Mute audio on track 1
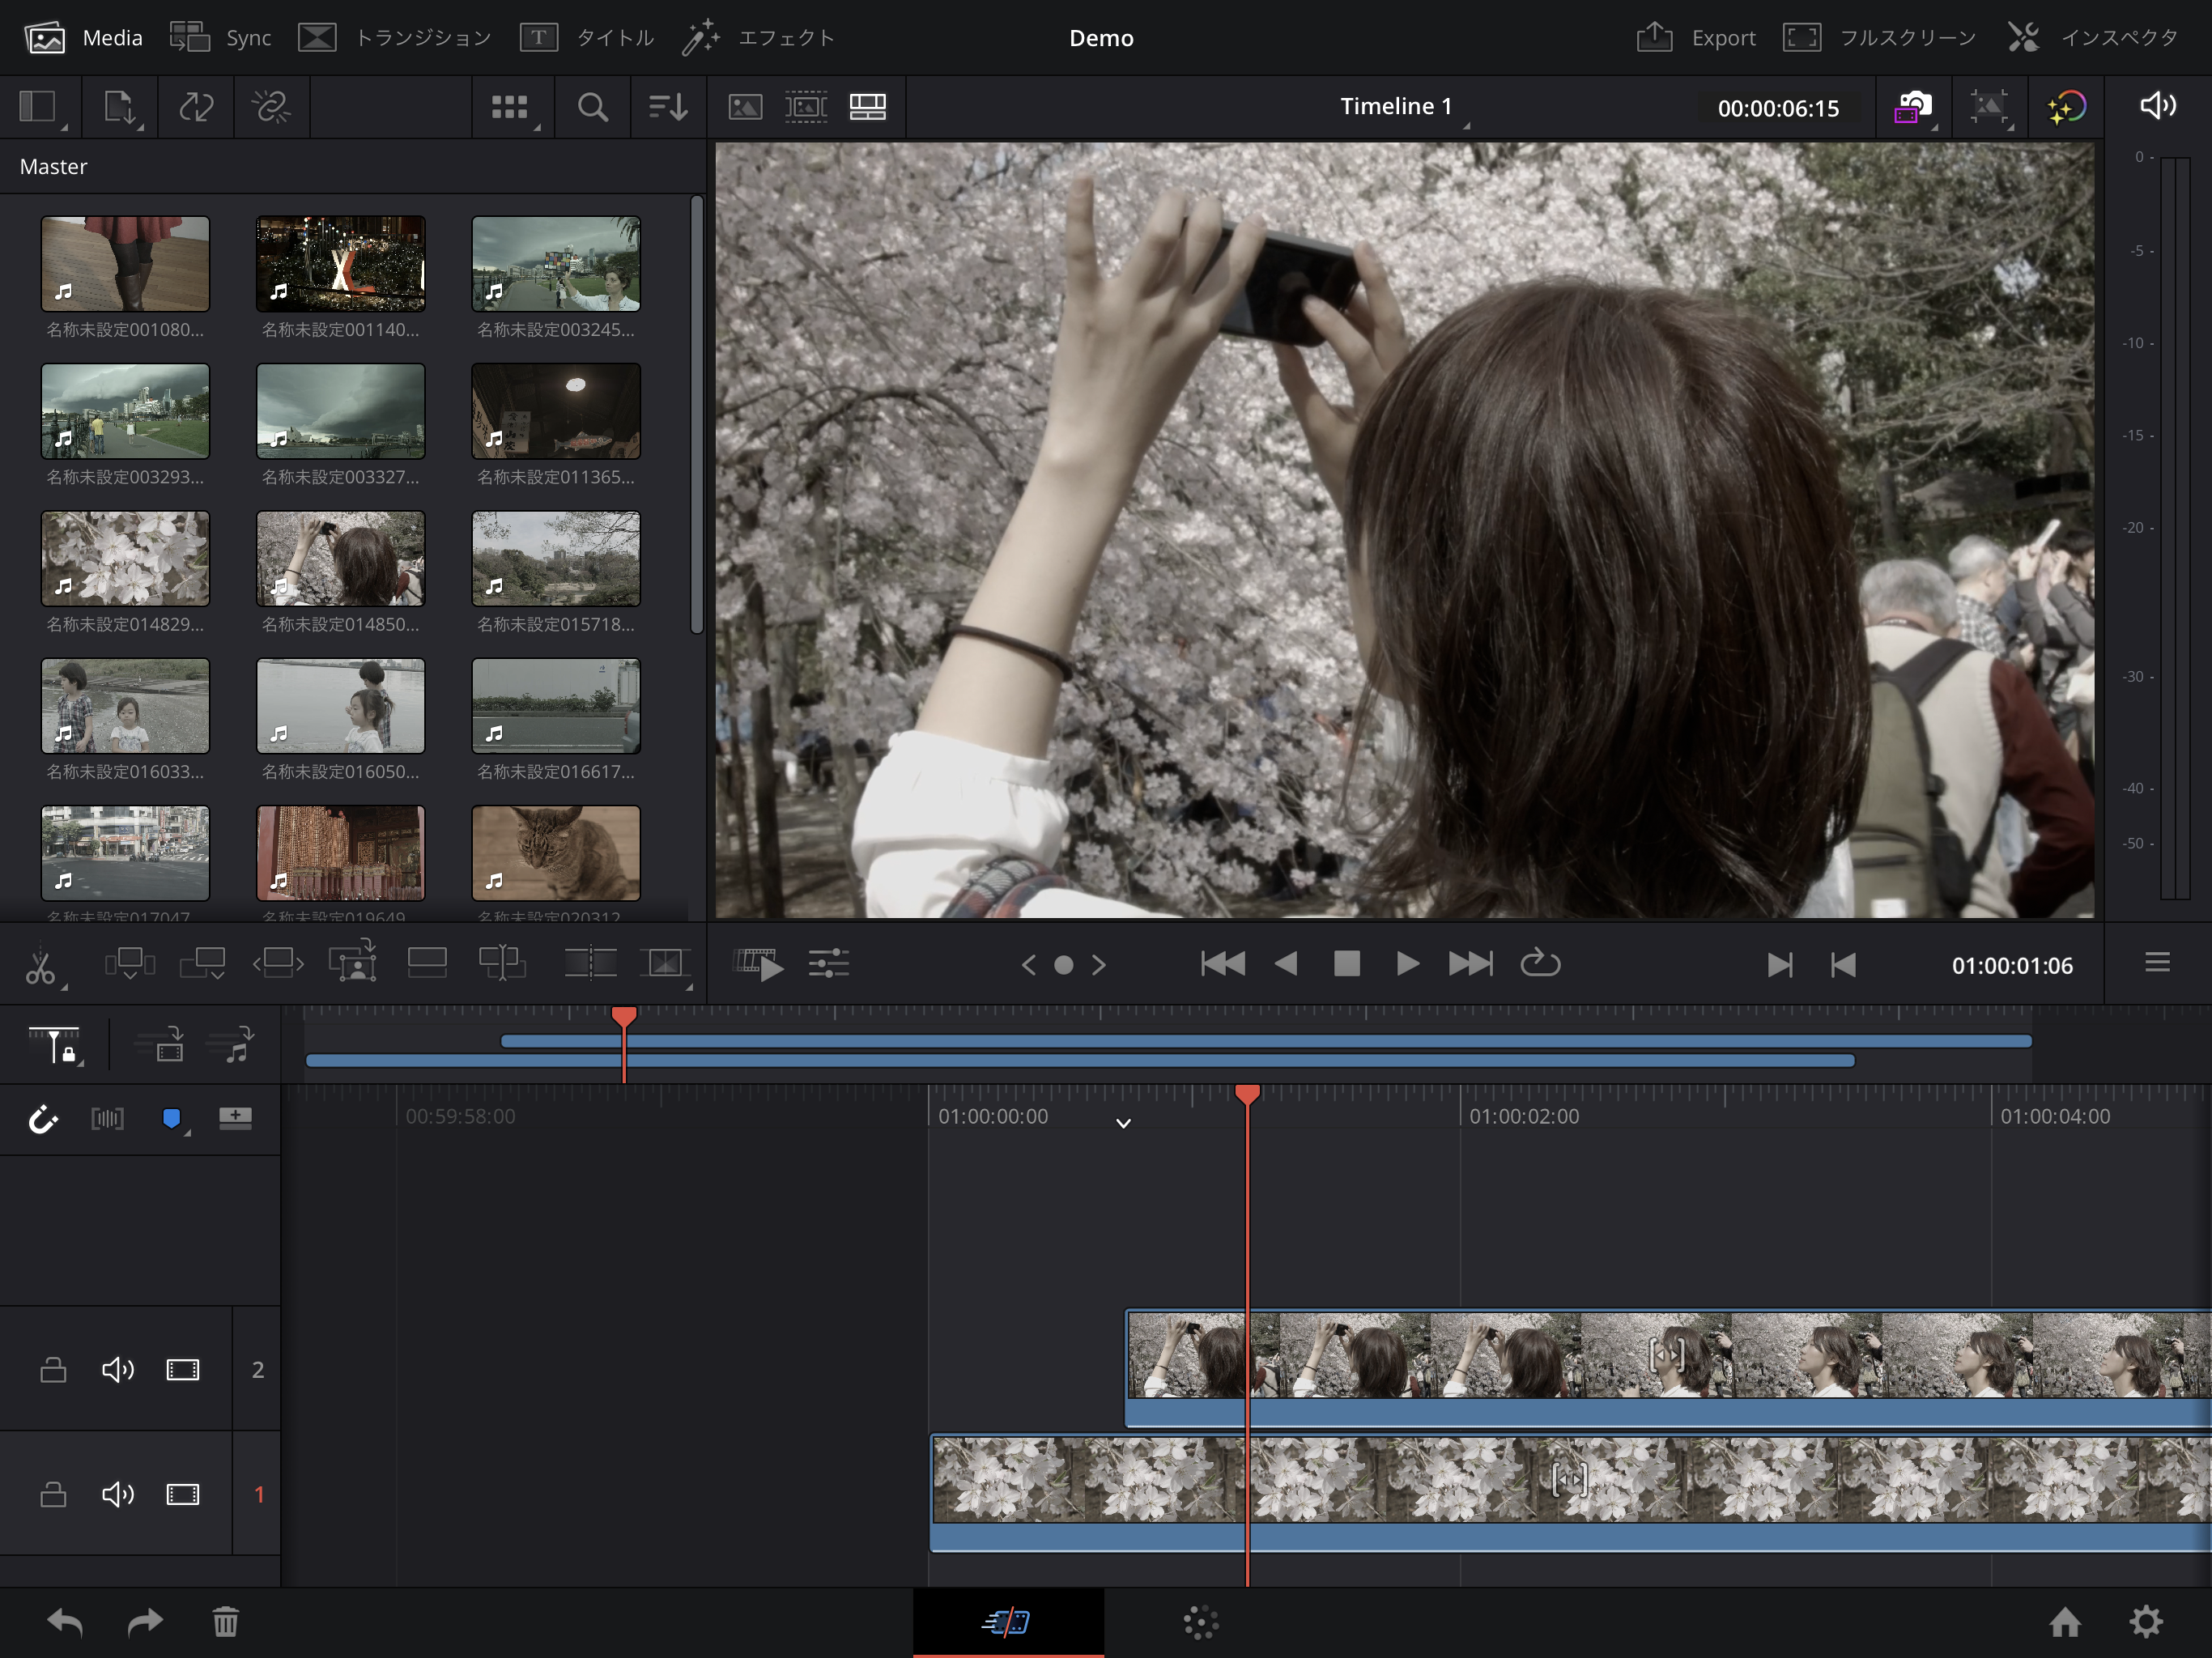The height and width of the screenshot is (1658, 2212). click(118, 1494)
